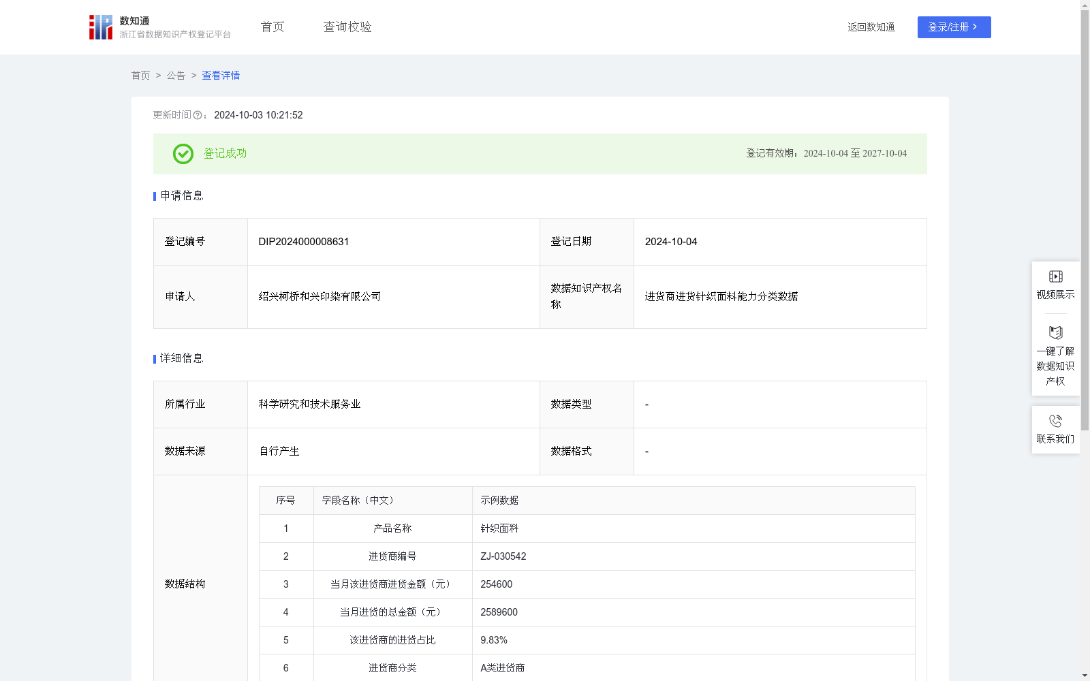Go to 首页 in the breadcrumb
The image size is (1090, 681).
tap(140, 76)
